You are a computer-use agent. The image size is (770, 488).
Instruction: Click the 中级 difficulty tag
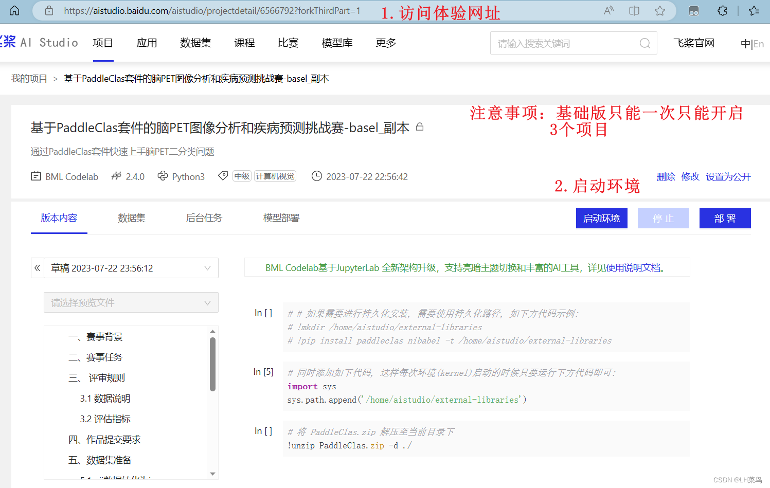point(242,176)
